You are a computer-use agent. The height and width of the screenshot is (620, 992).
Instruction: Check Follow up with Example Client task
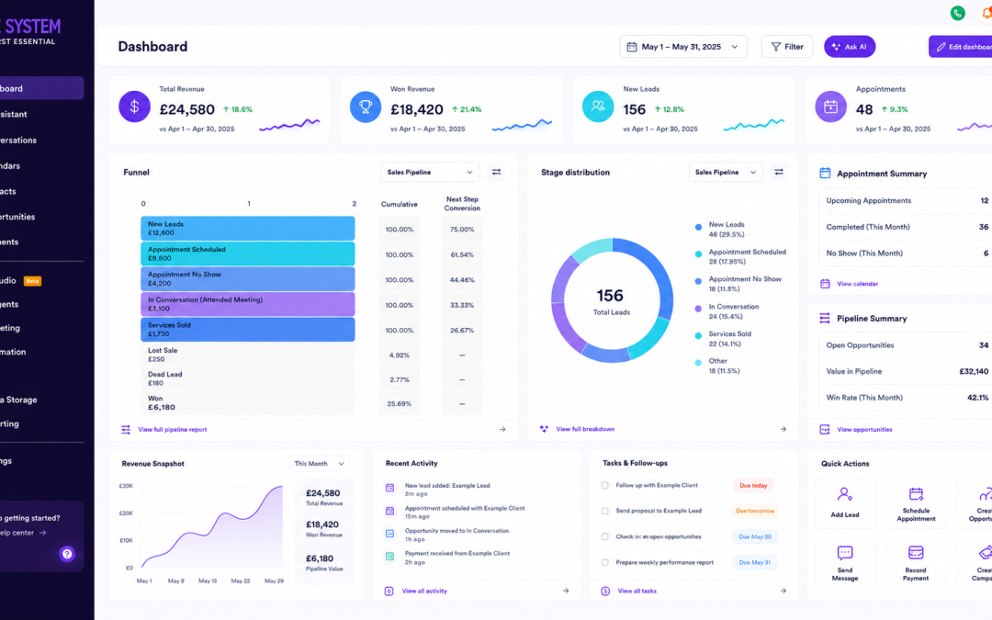point(604,485)
